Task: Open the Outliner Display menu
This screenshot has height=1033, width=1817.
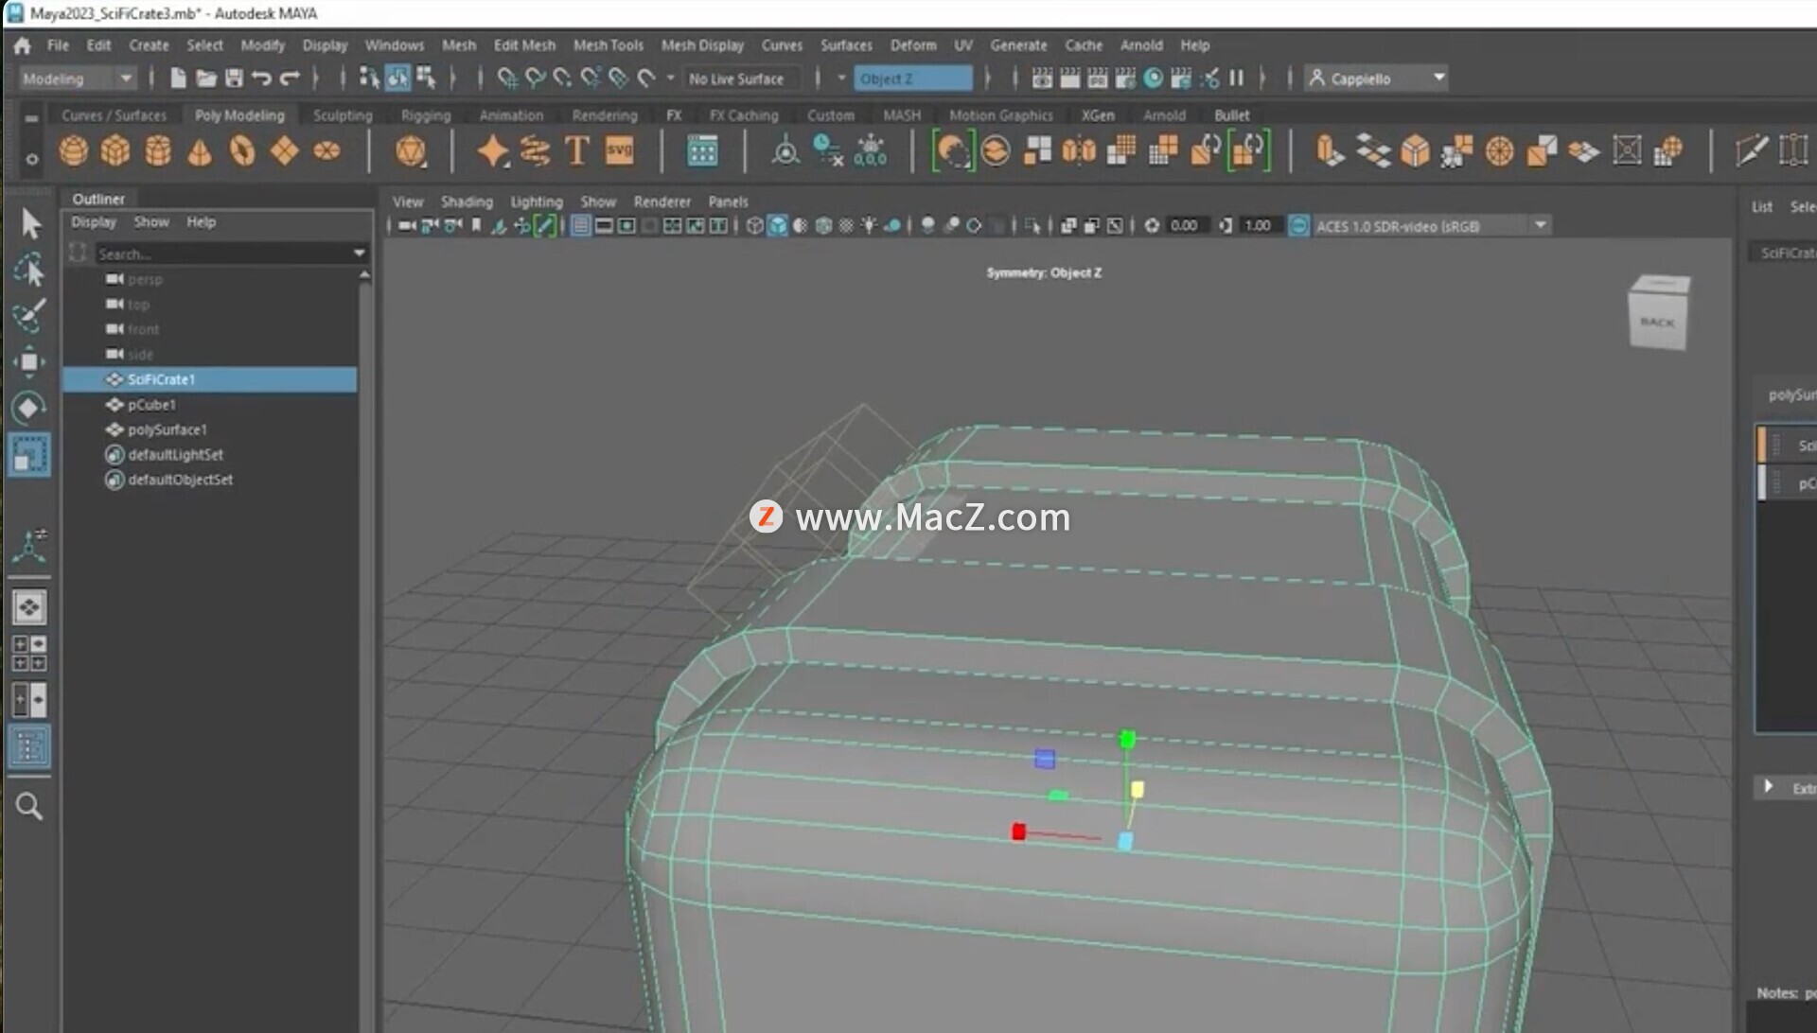Action: tap(94, 222)
